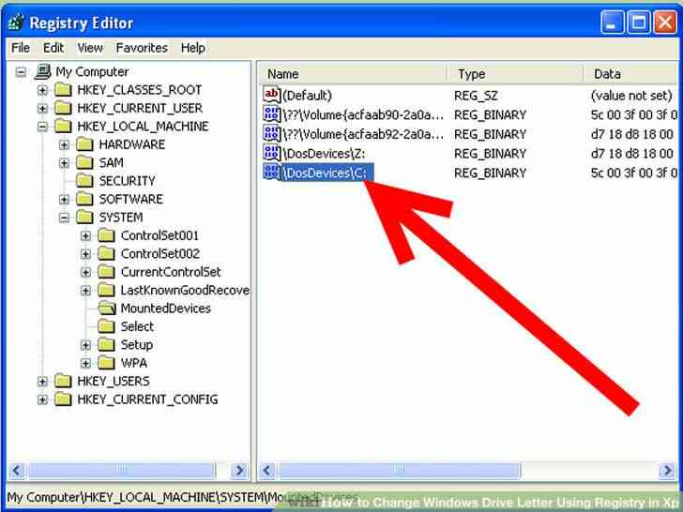This screenshot has height=512, width=683.
Task: Click the ControlSet001 folder icon
Action: click(x=106, y=235)
